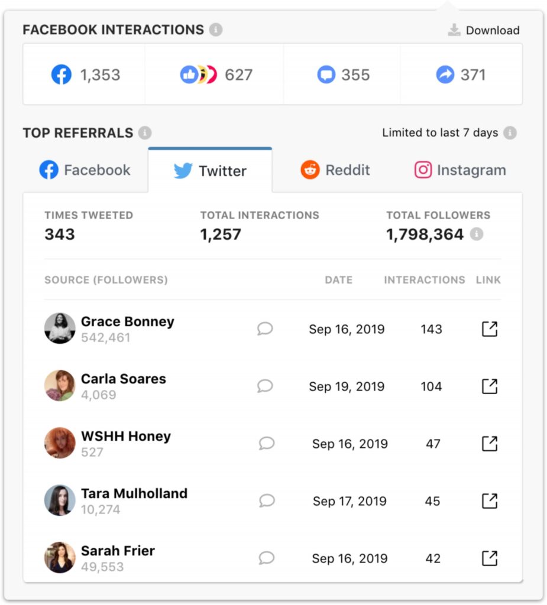The image size is (547, 605).
Task: Click the info icon next to Facebook Interactions
Action: tap(216, 30)
